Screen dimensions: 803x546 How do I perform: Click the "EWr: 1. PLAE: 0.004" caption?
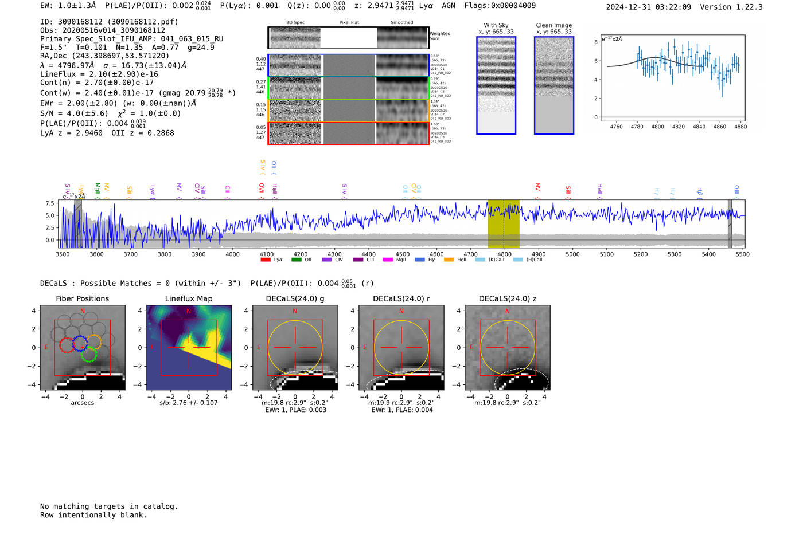(x=402, y=410)
